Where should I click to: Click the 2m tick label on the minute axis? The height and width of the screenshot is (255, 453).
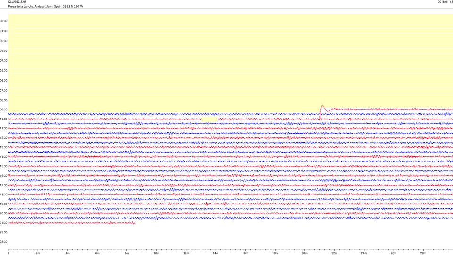click(38, 253)
